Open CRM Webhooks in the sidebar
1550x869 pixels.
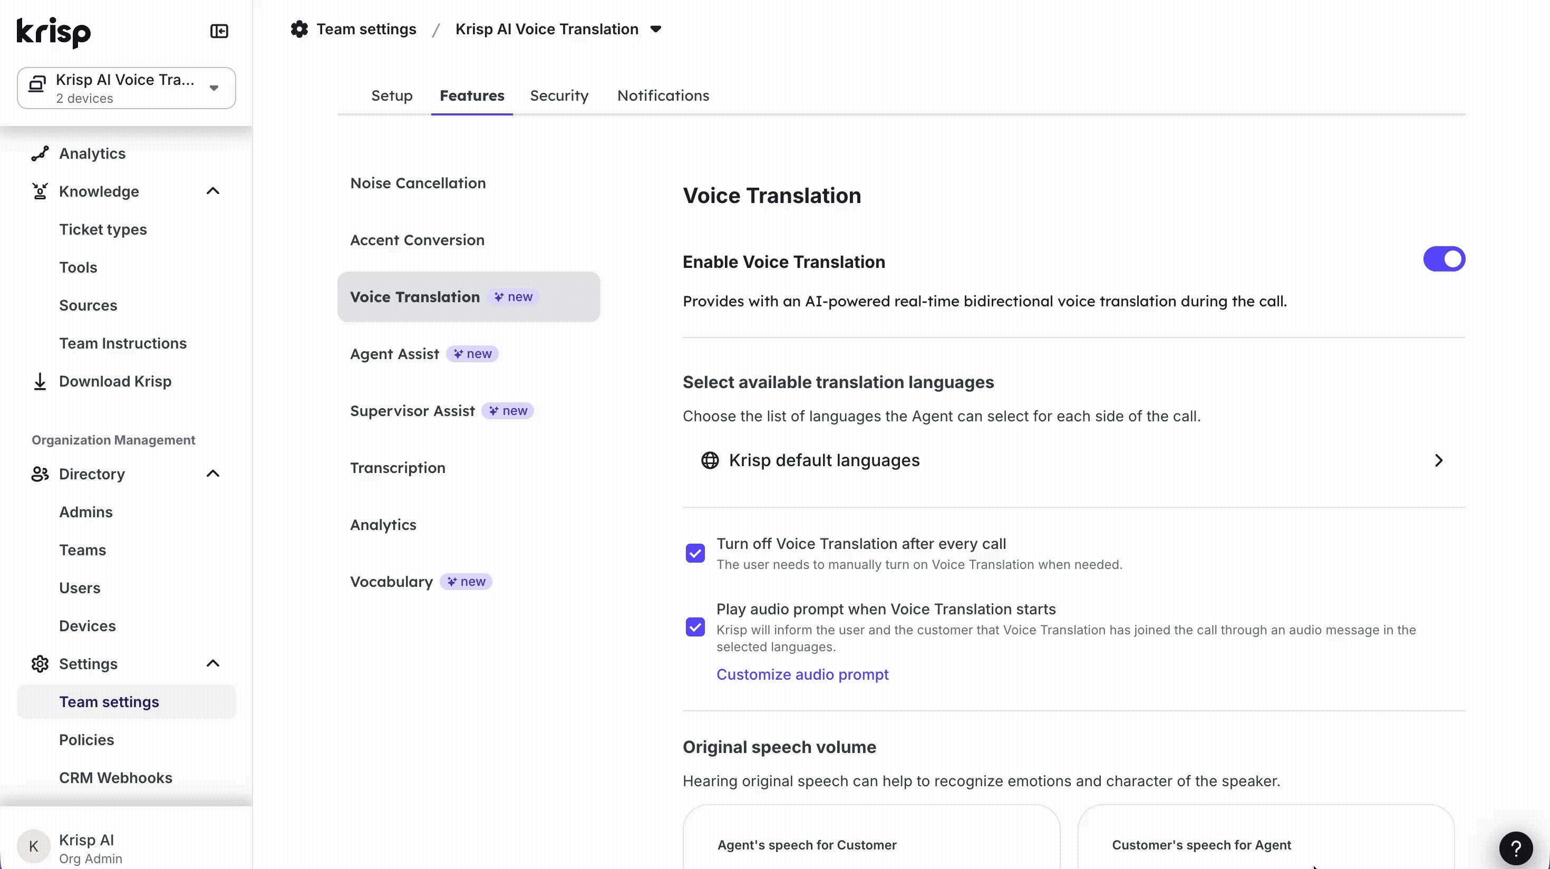coord(115,778)
